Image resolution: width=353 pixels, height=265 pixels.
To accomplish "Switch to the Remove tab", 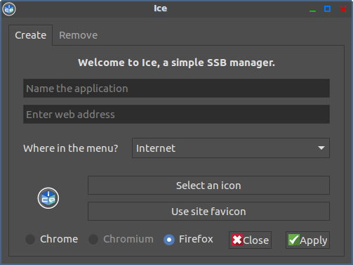I will pyautogui.click(x=78, y=35).
